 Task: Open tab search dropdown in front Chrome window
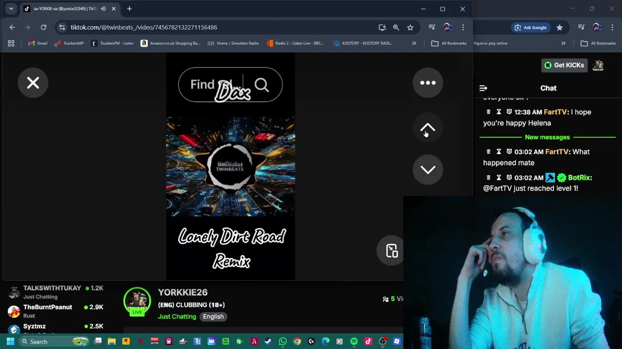11,9
